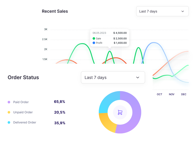Open the Recent Sales 'Last 7 days' dropdown

coord(162,11)
